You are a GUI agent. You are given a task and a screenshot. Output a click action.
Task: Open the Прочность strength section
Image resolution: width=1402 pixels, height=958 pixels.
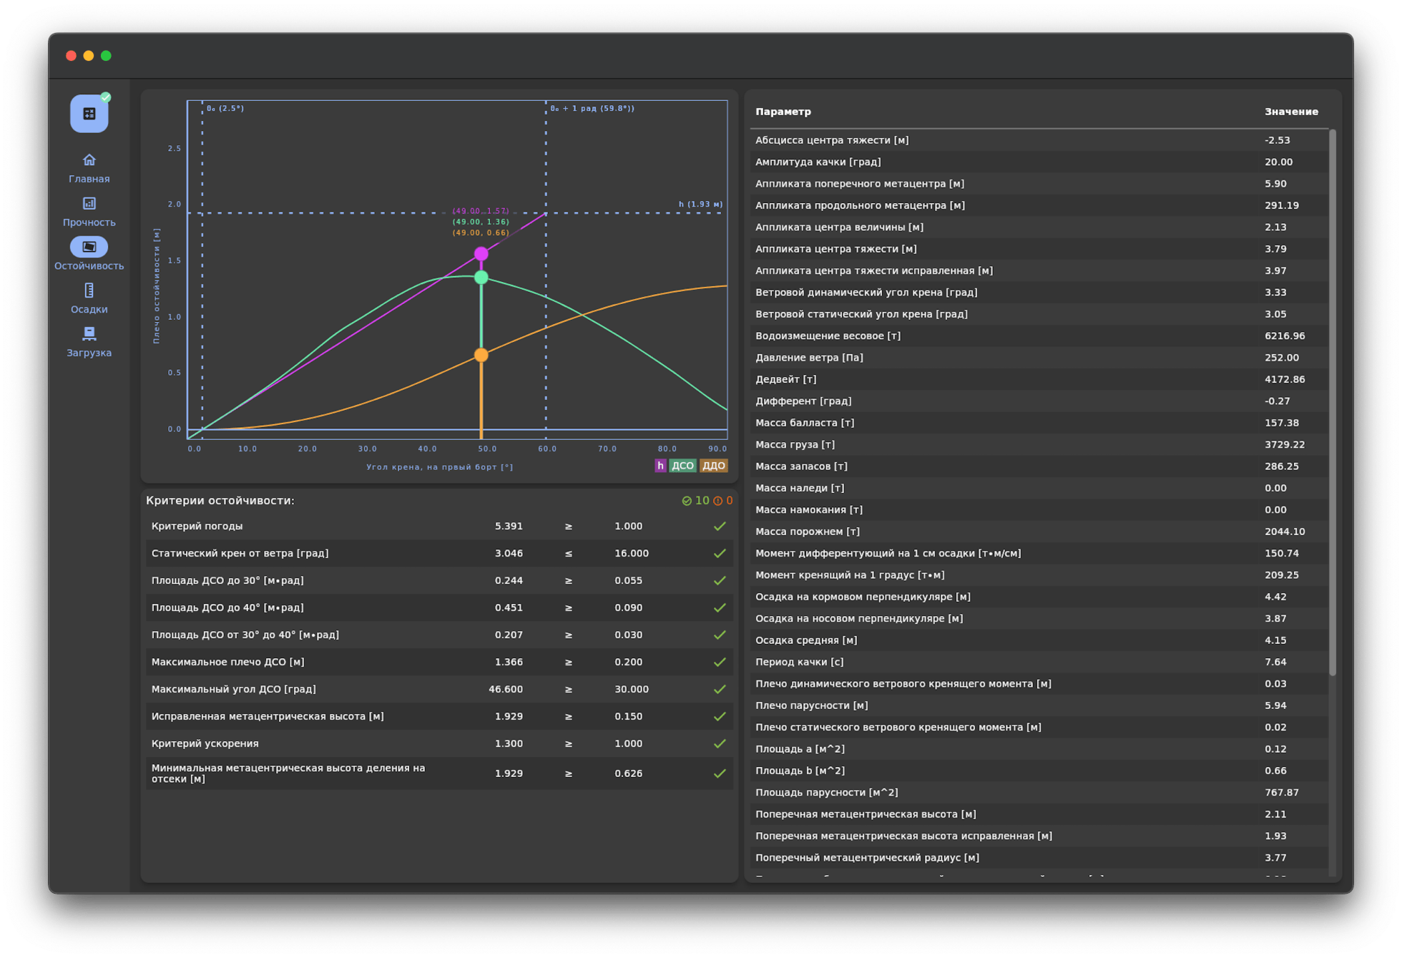click(x=89, y=212)
